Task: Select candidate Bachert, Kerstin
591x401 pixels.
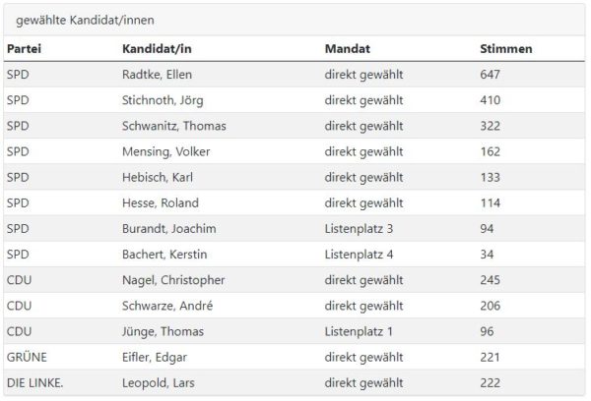Action: pyautogui.click(x=164, y=255)
